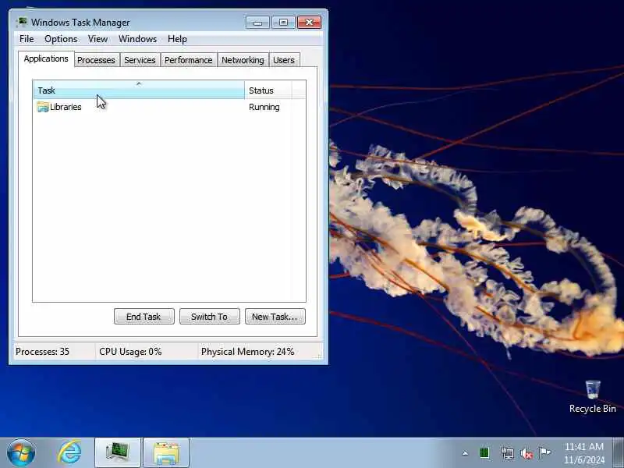Viewport: 624px width, 468px height.
Task: Switch to the Users tab
Action: 284,60
